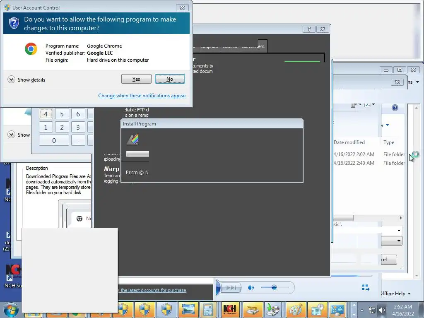Click the calculator key 5
The image size is (424, 318).
62,114
